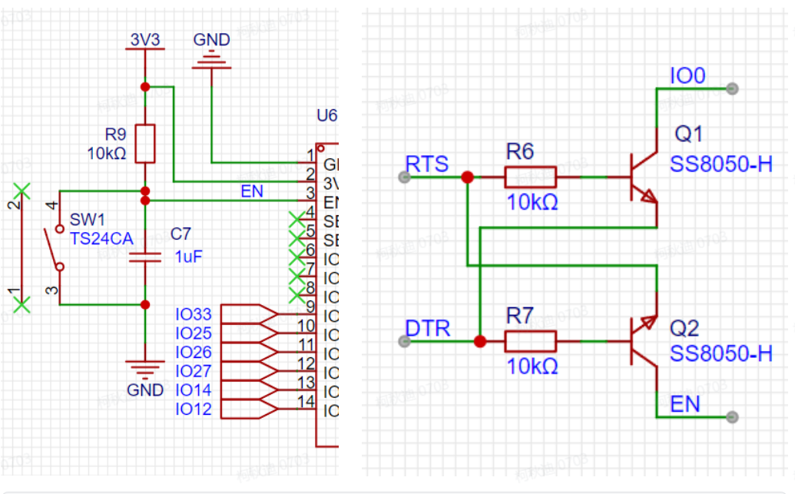Select the U6 component designator

pyautogui.click(x=327, y=115)
